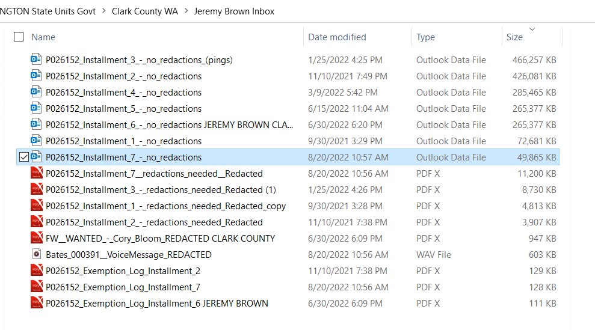595x330 pixels.
Task: Go to NGTON State Units Govt folder
Action: (x=48, y=11)
